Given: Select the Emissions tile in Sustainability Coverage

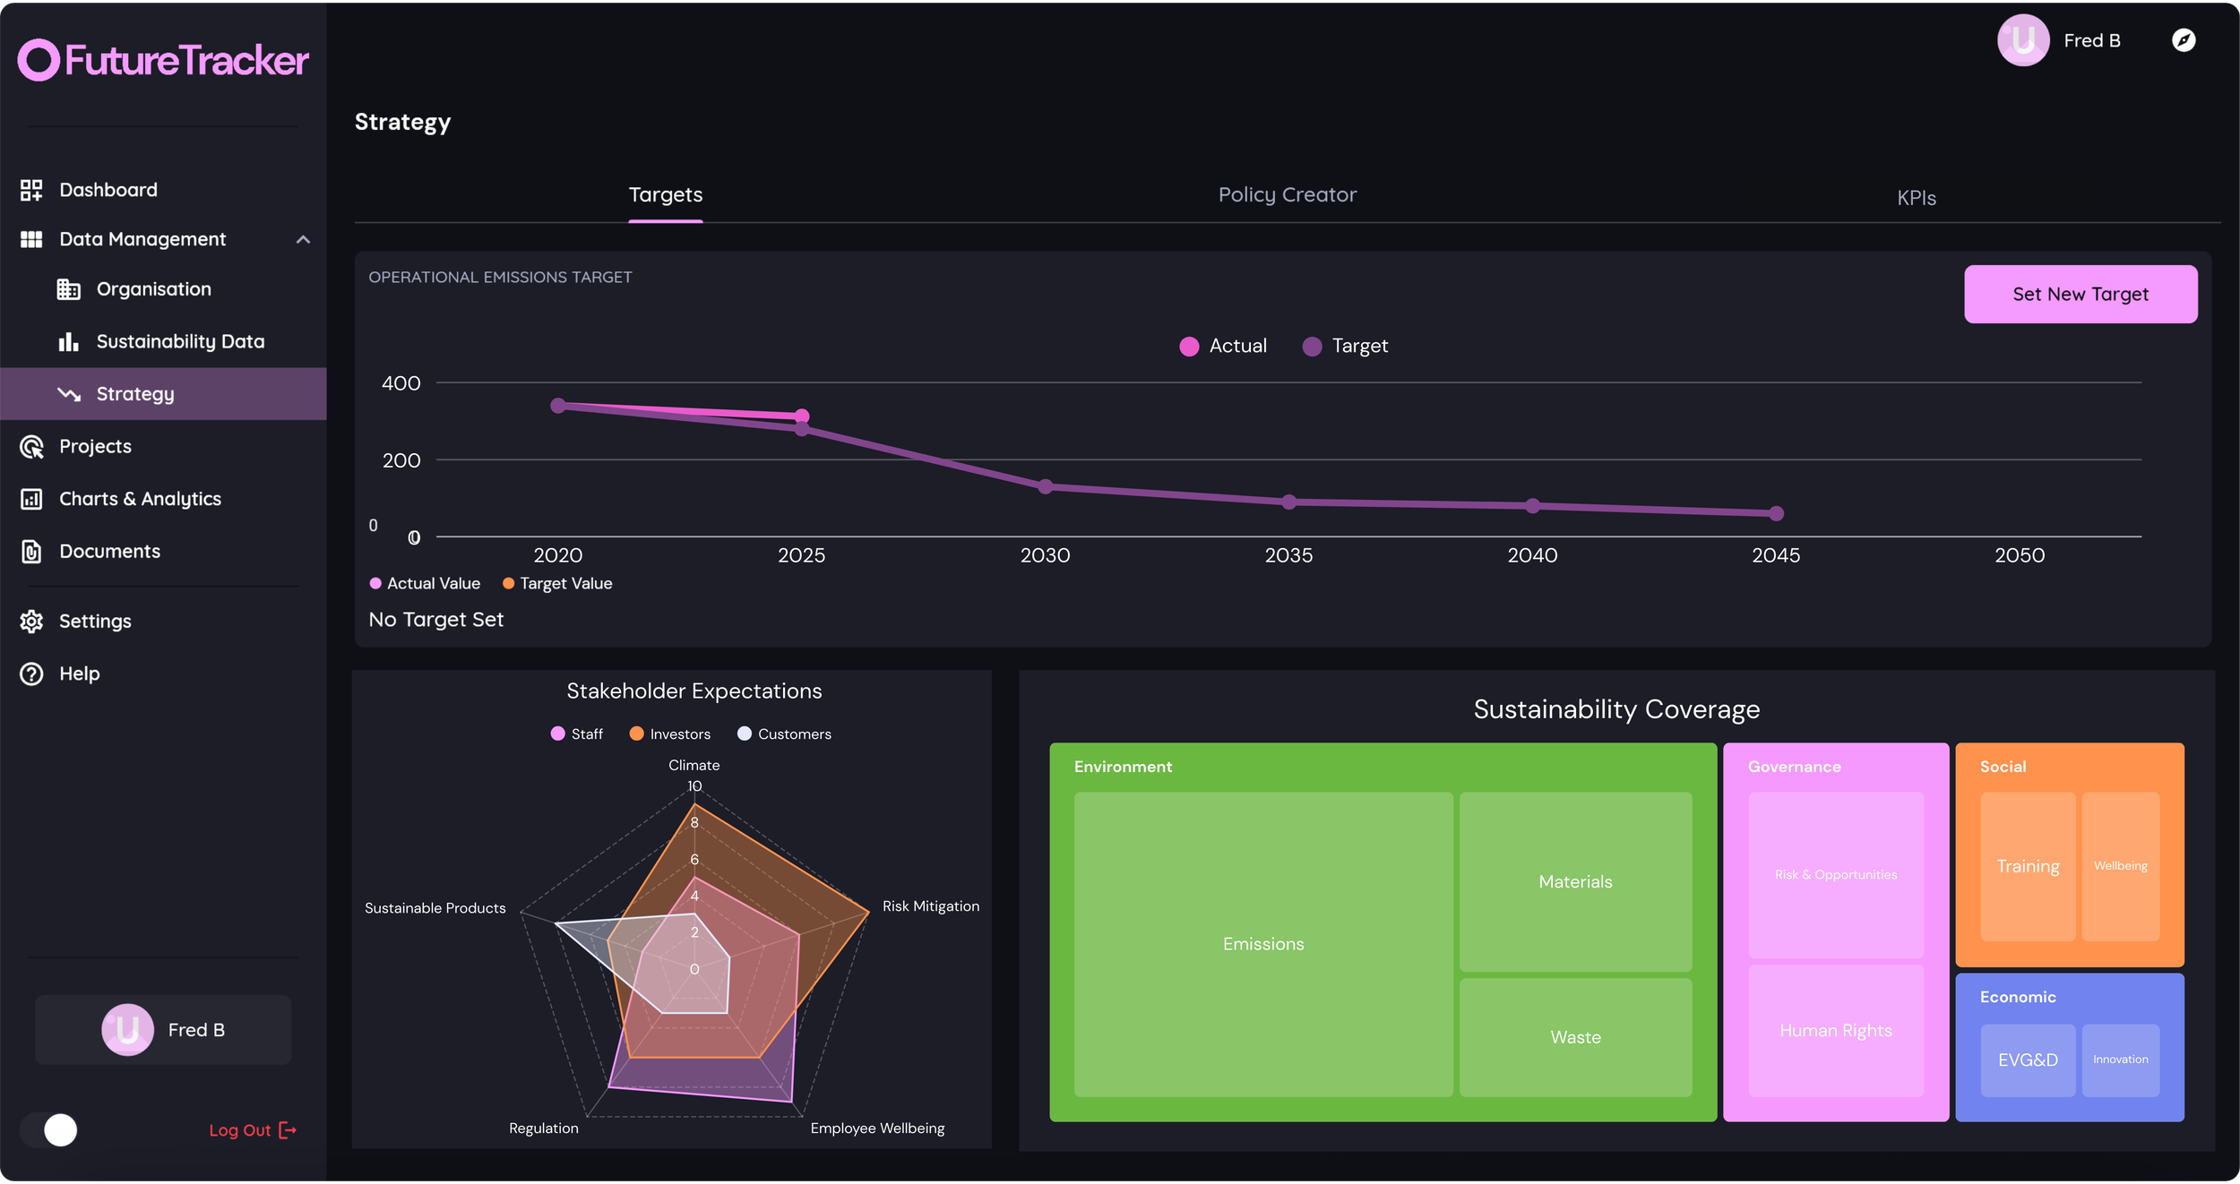Looking at the screenshot, I should tap(1262, 944).
